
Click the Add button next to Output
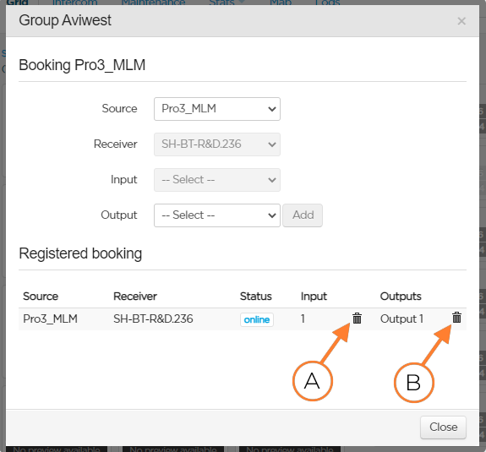click(x=303, y=215)
